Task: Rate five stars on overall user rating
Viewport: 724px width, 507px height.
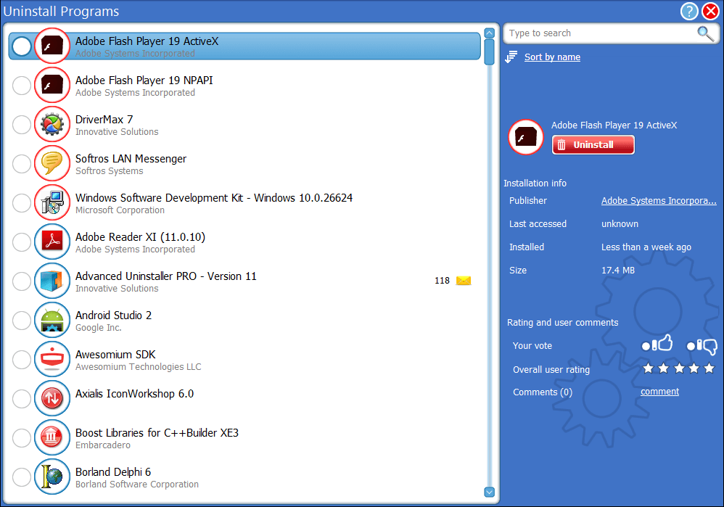Action: [x=708, y=368]
